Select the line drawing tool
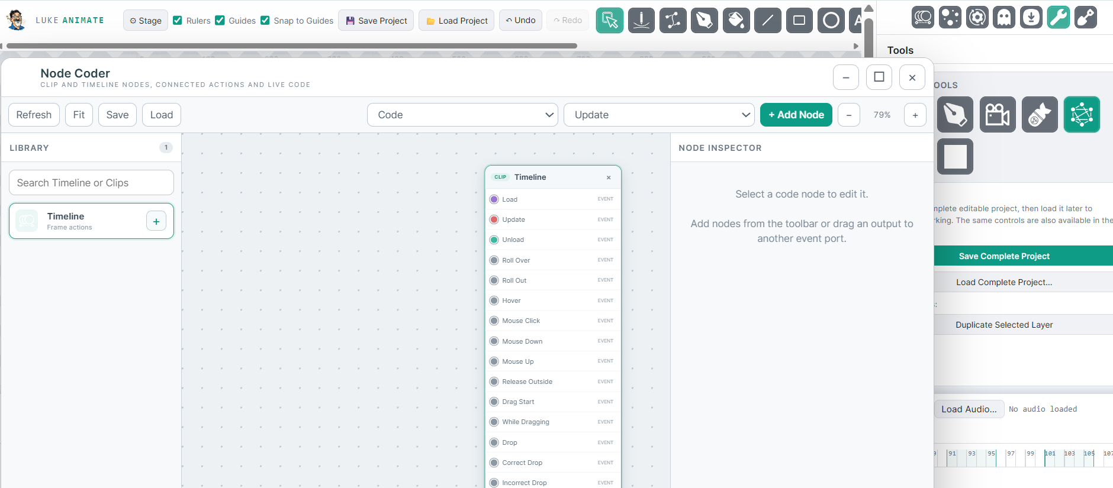This screenshot has height=488, width=1113. click(x=768, y=21)
